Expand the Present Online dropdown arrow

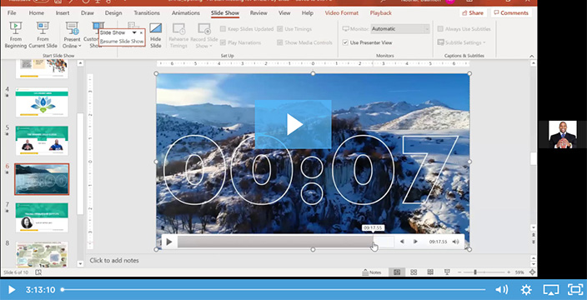80,46
